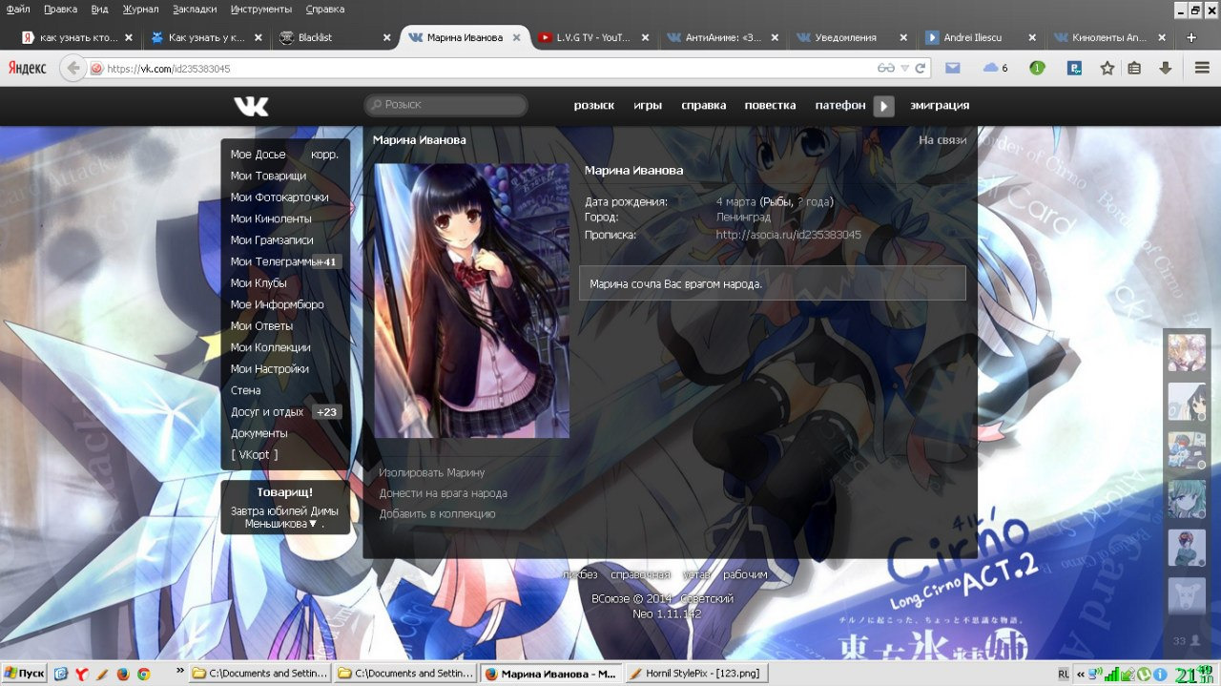The image size is (1221, 686).
Task: Switch to the Blacklist tab
Action: [334, 37]
